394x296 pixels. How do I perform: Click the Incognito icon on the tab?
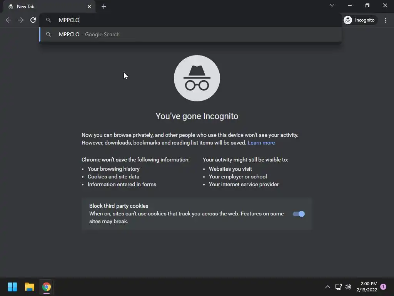click(11, 7)
